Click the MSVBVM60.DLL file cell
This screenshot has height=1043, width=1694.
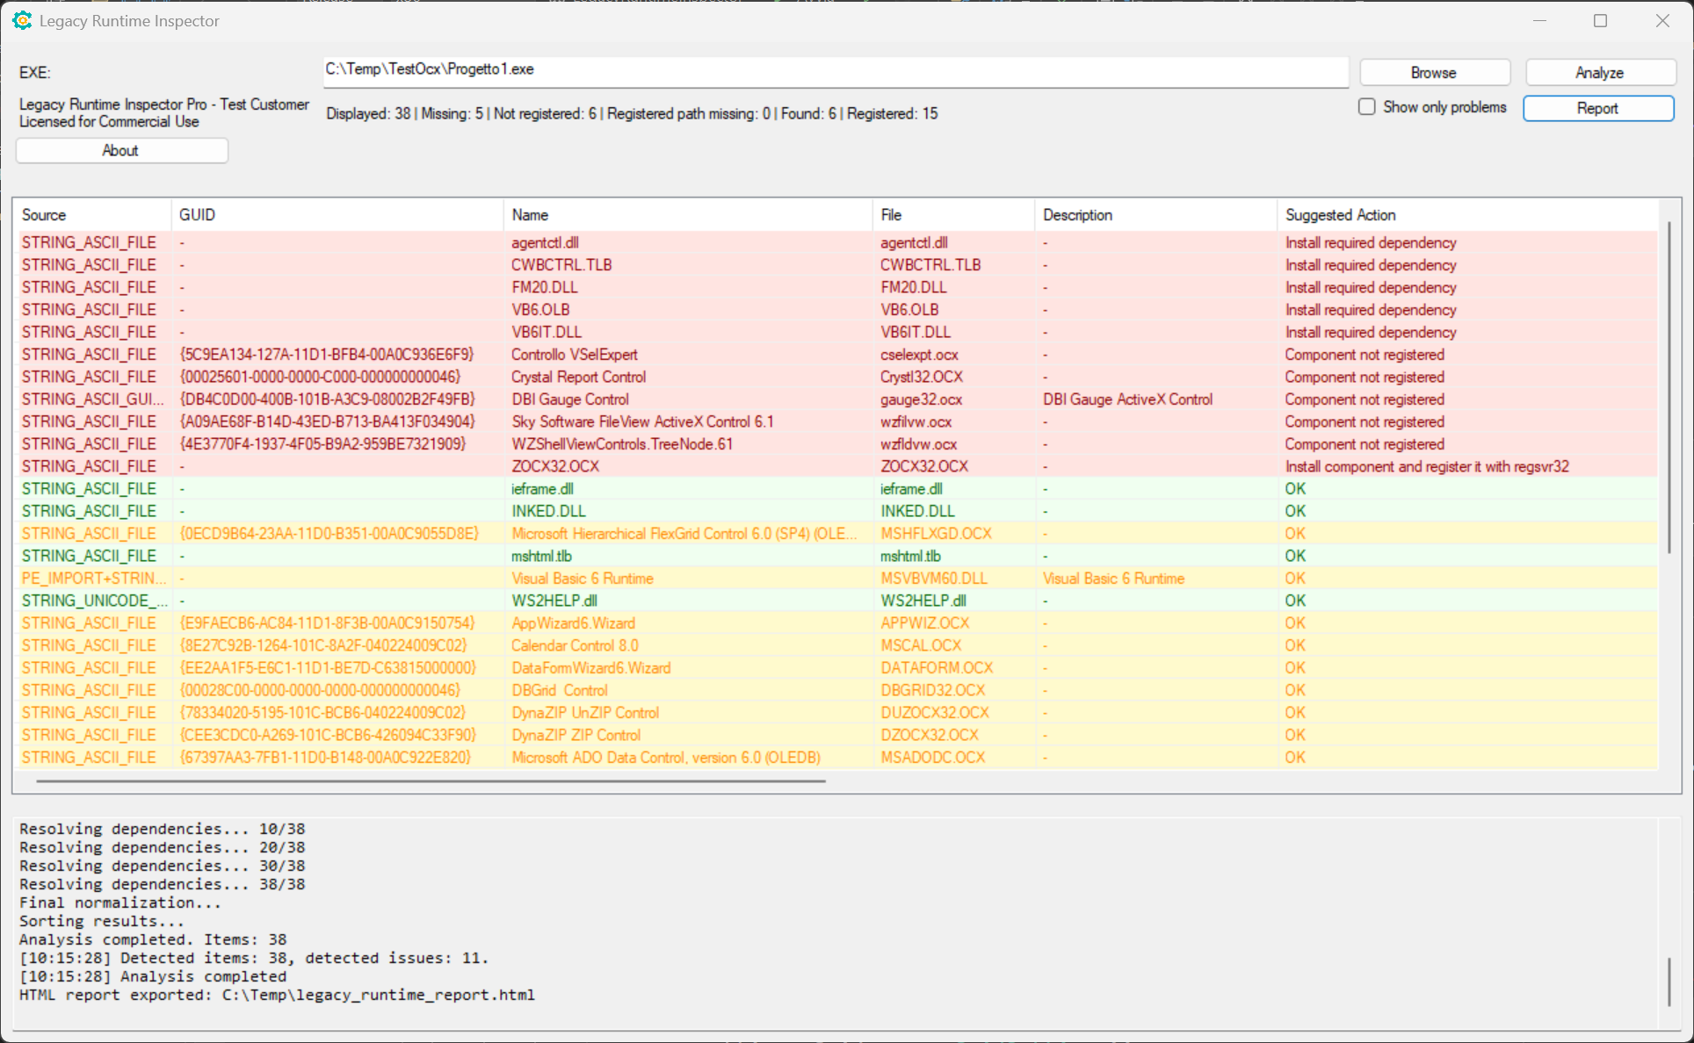coord(933,579)
